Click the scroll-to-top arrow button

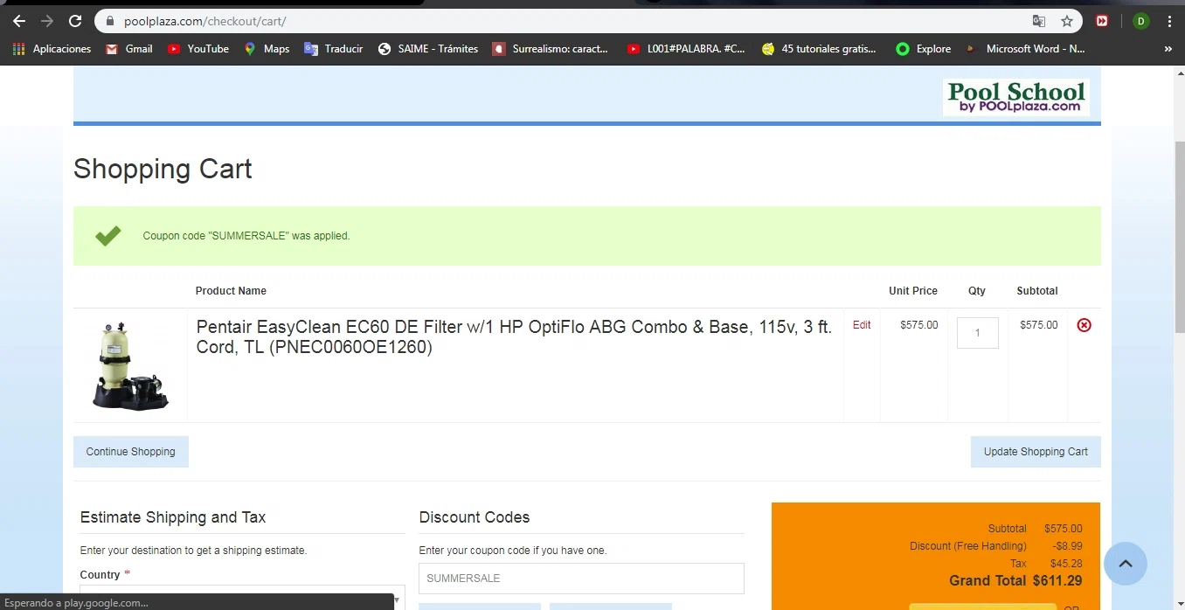tap(1126, 564)
